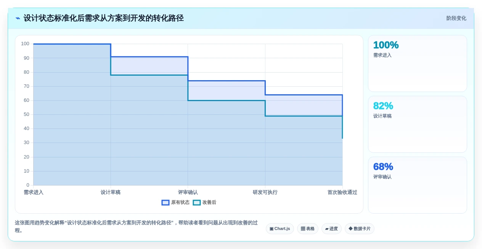Open the 82% 设计草稿 stat card
This screenshot has width=482, height=249.
(418, 124)
